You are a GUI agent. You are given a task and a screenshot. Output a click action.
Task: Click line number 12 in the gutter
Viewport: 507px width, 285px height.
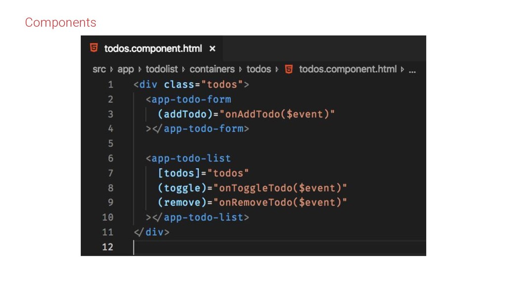coord(107,247)
